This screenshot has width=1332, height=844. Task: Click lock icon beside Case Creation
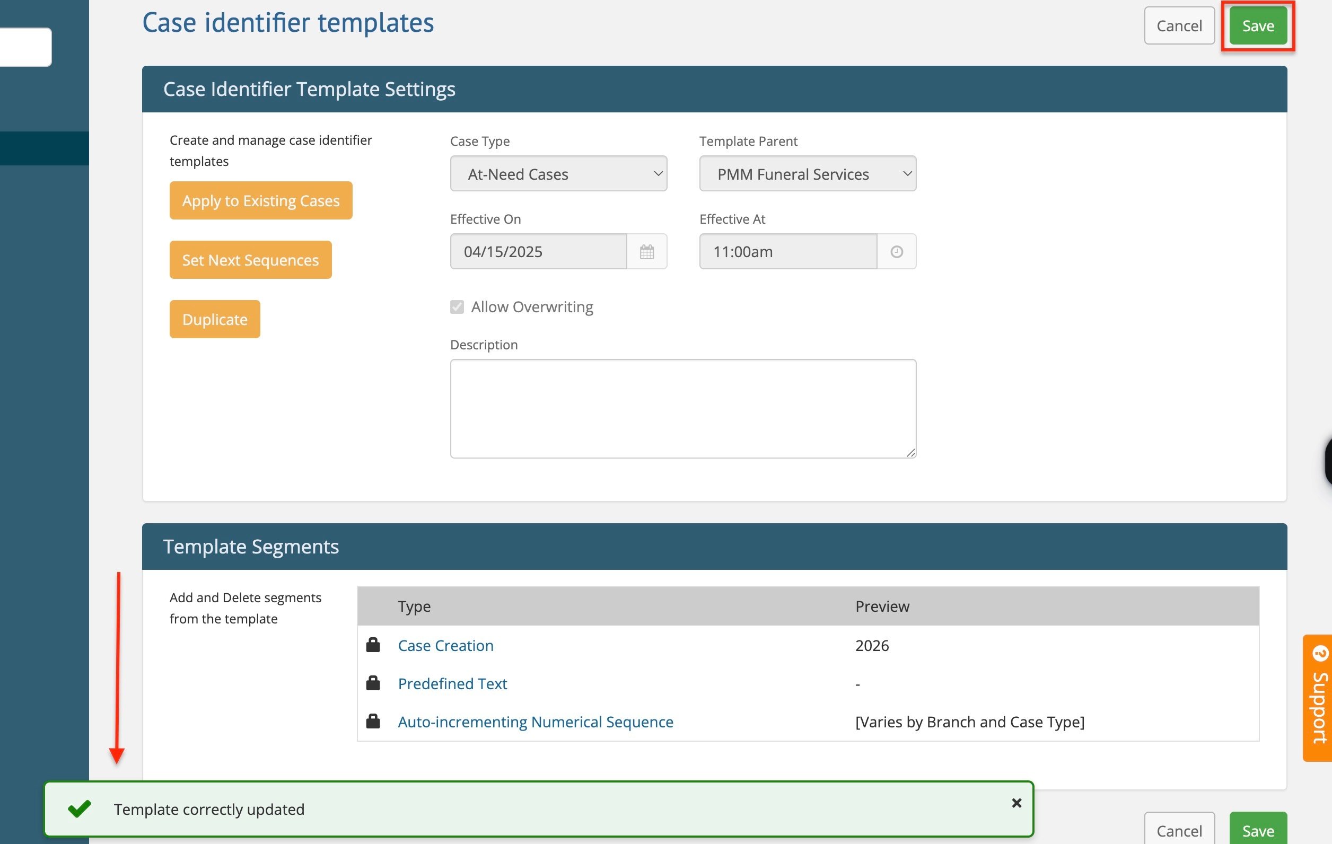coord(373,645)
